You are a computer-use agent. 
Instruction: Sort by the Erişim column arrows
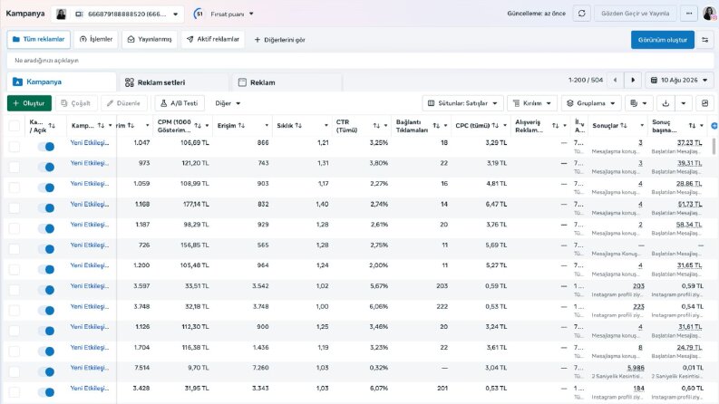(241, 126)
